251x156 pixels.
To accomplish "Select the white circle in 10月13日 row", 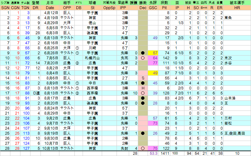I will pos(143,148).
